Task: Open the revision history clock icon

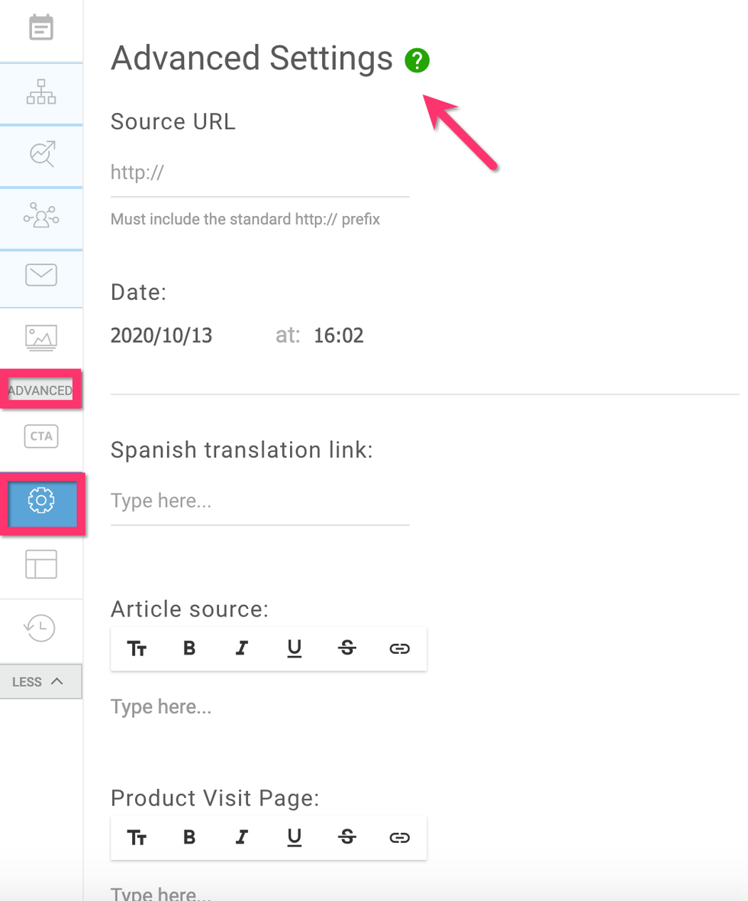Action: [41, 629]
